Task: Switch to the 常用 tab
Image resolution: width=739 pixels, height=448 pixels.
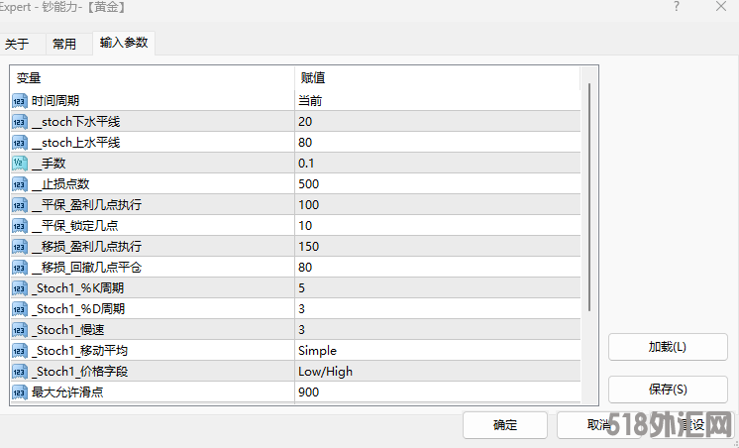Action: [x=64, y=44]
